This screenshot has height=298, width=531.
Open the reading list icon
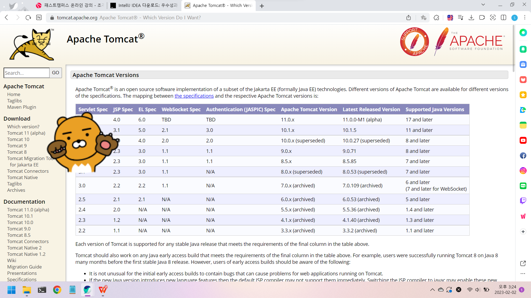(x=460, y=18)
